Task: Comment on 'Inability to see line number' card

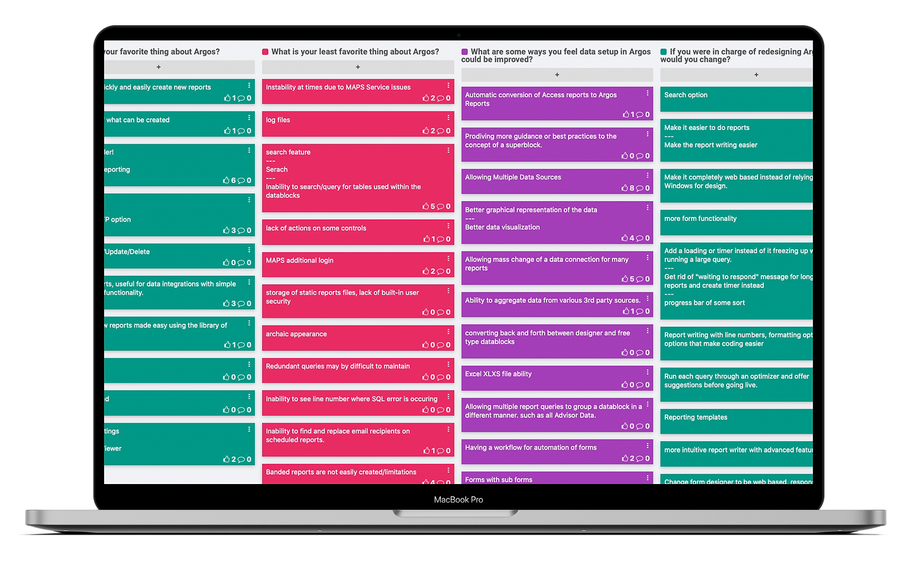Action: click(441, 410)
